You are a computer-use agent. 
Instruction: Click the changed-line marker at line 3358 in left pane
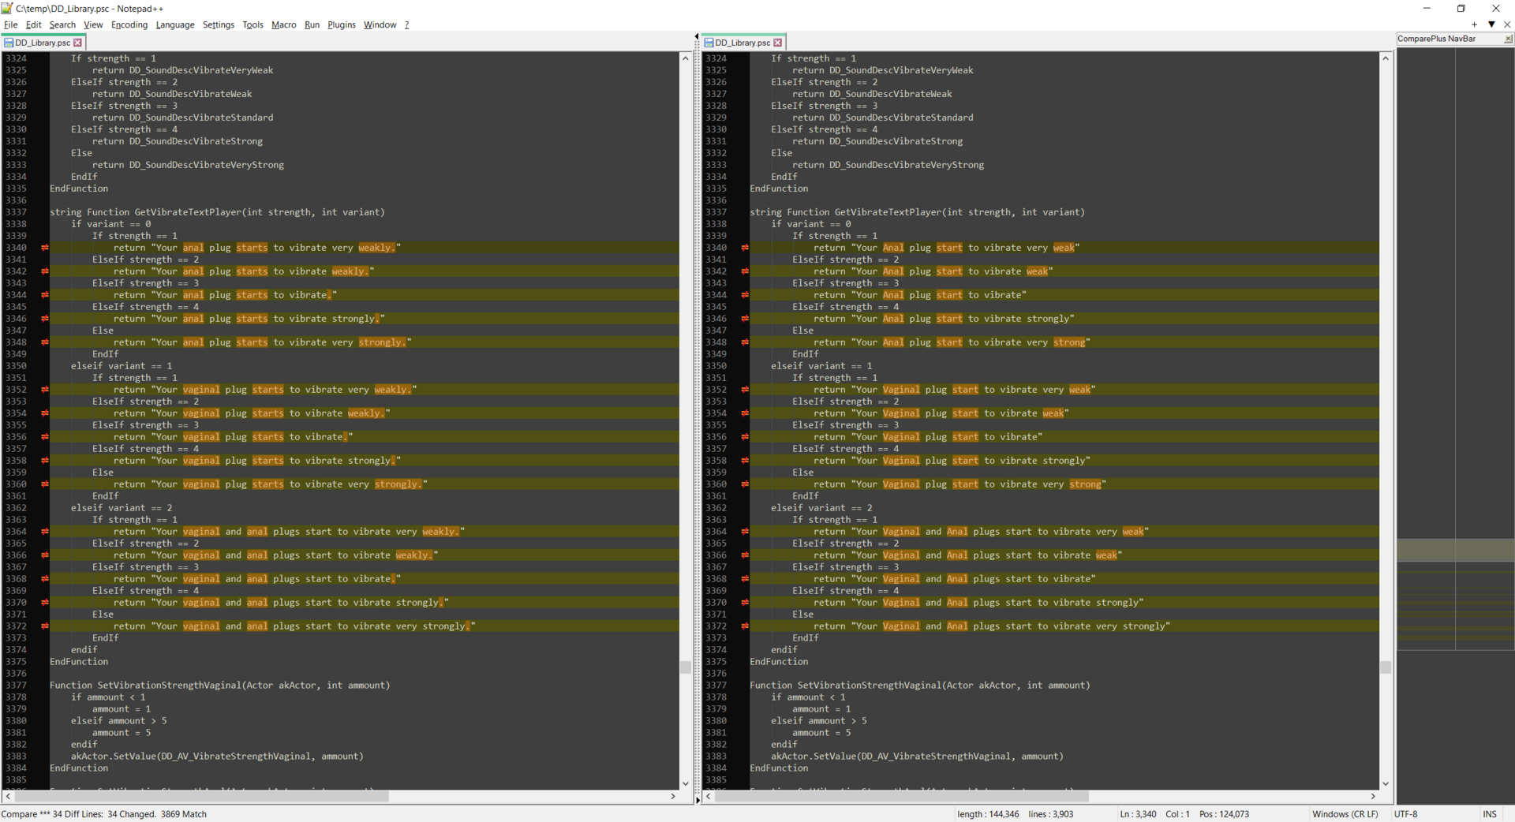click(x=45, y=461)
